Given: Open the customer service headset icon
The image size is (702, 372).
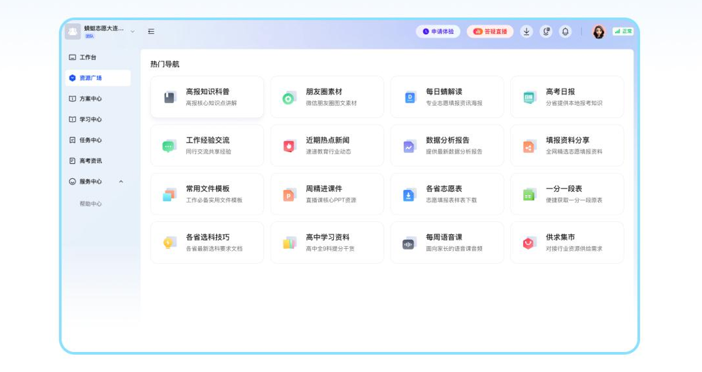Looking at the screenshot, I should 546,30.
